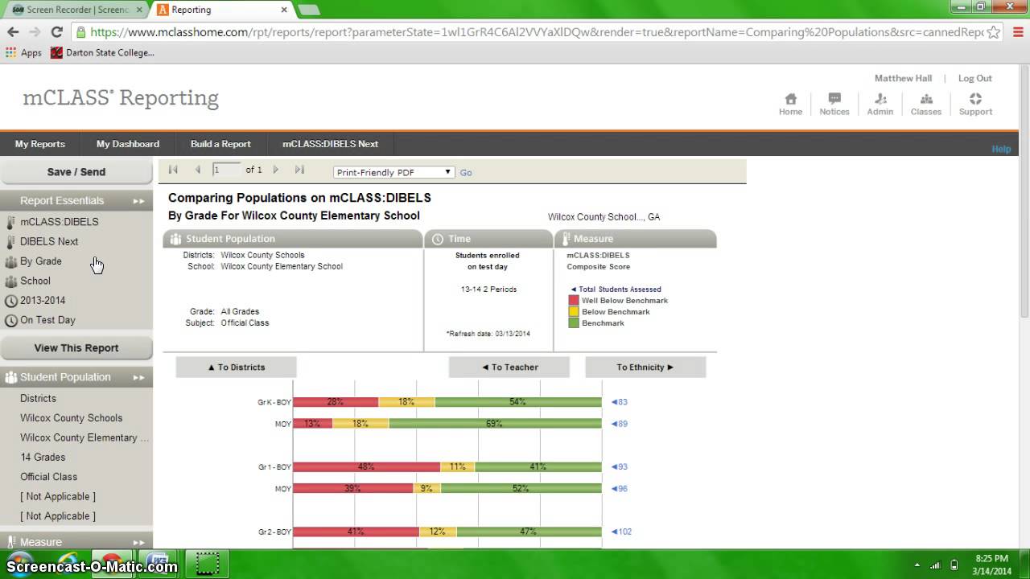Open the Notices icon
The image size is (1030, 579).
834,104
